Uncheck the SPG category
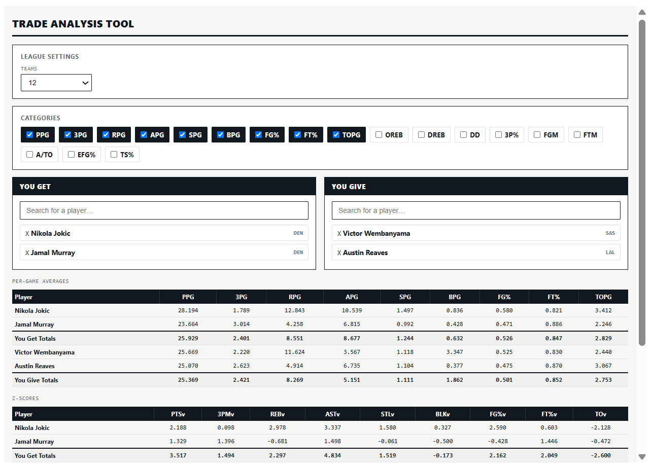The width and height of the screenshot is (652, 466). click(182, 135)
